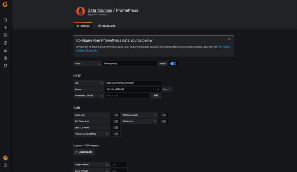Screen dimensions: 297x172
Task: Switch to the Dashboards tab
Action: 107,26
